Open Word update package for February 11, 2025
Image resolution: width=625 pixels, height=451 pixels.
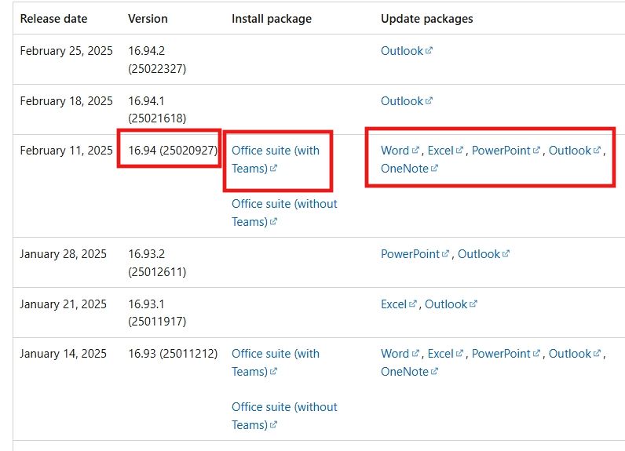click(x=400, y=151)
